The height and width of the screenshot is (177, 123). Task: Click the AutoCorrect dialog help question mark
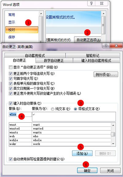(106, 46)
